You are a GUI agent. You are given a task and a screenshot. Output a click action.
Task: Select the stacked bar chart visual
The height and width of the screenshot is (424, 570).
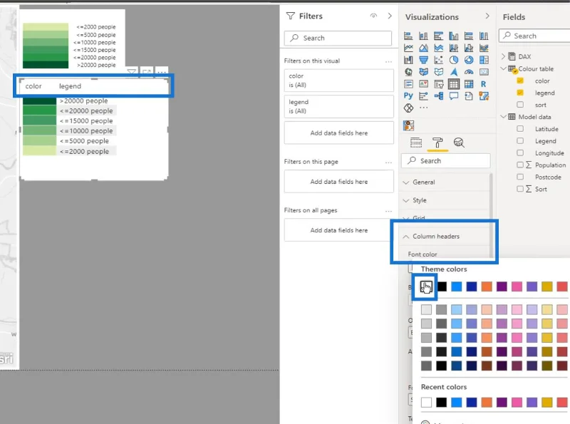click(x=408, y=36)
